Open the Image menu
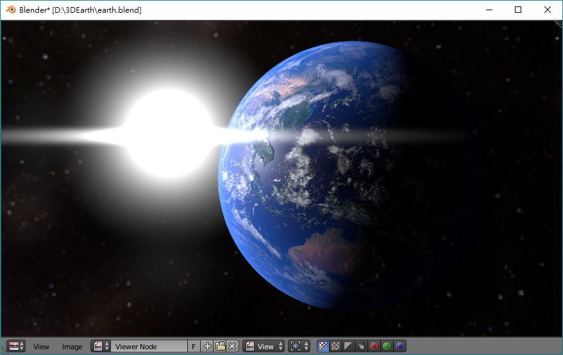The width and height of the screenshot is (563, 355). pos(72,347)
